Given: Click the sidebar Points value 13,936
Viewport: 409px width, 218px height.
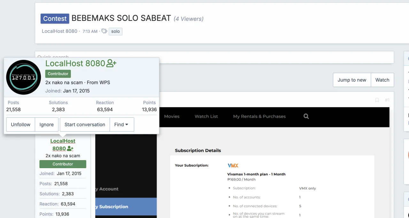Looking at the screenshot, I should (62, 214).
